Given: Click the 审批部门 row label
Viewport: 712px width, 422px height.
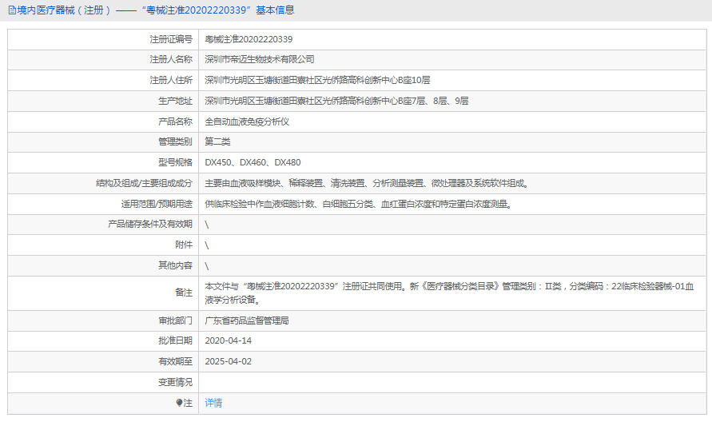Looking at the screenshot, I should (175, 320).
